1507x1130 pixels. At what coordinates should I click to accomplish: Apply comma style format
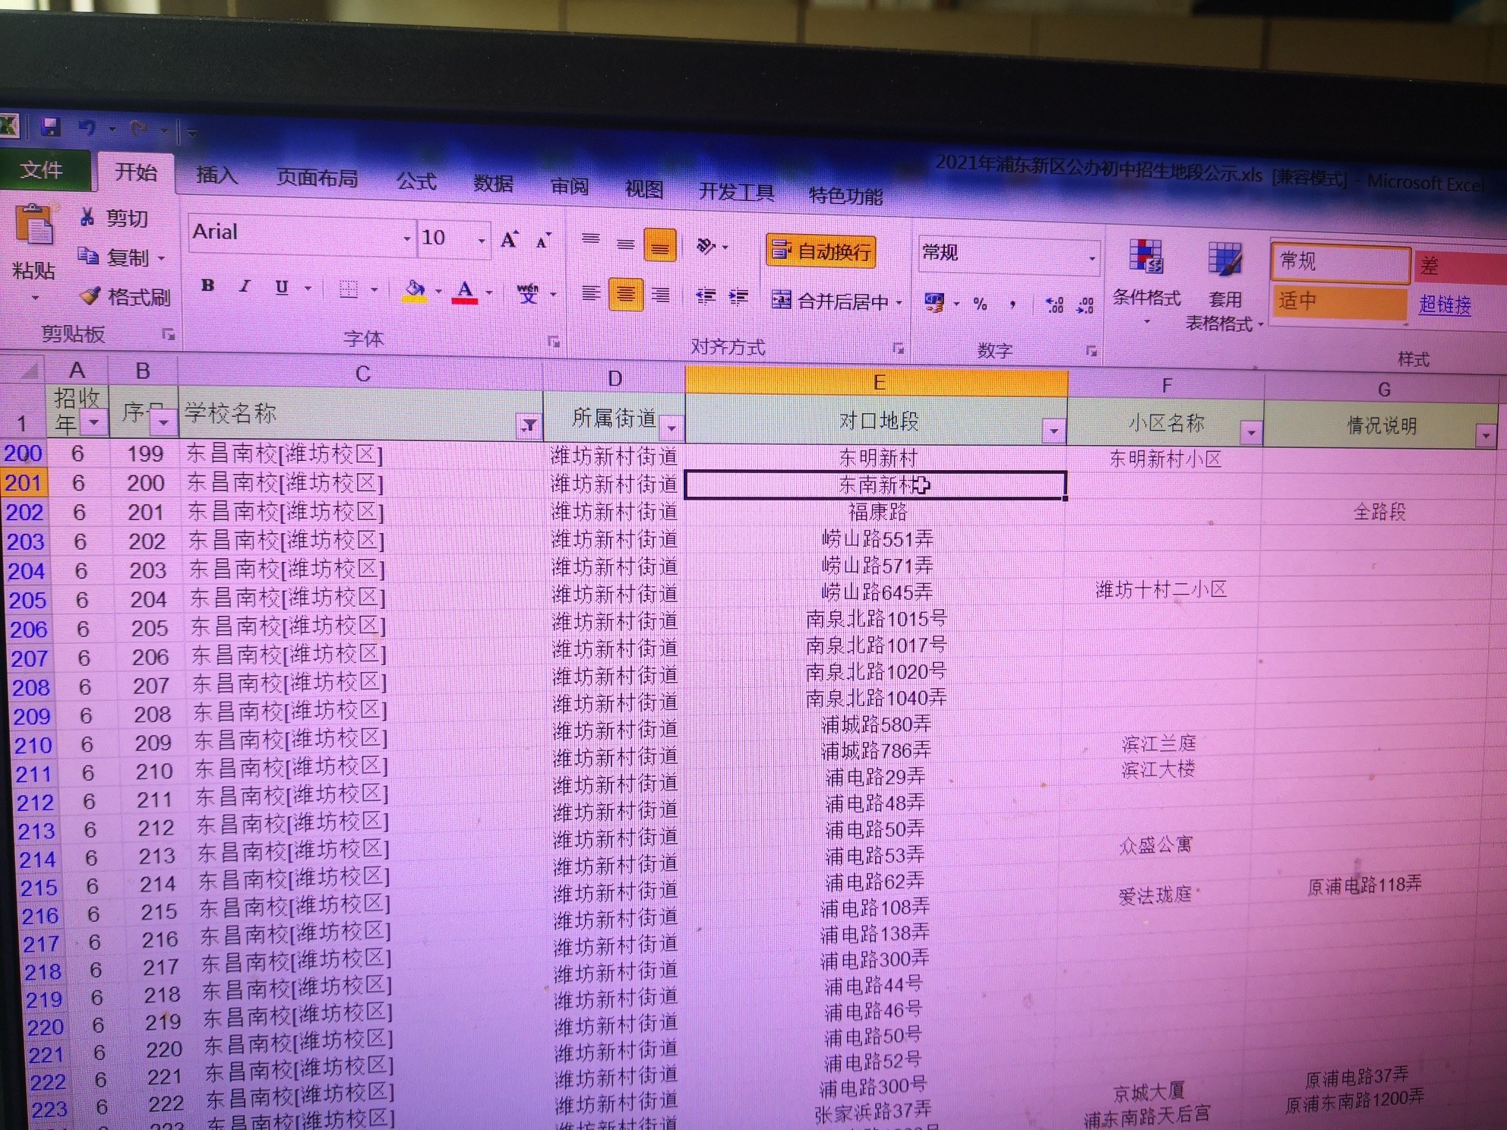pos(1013,305)
